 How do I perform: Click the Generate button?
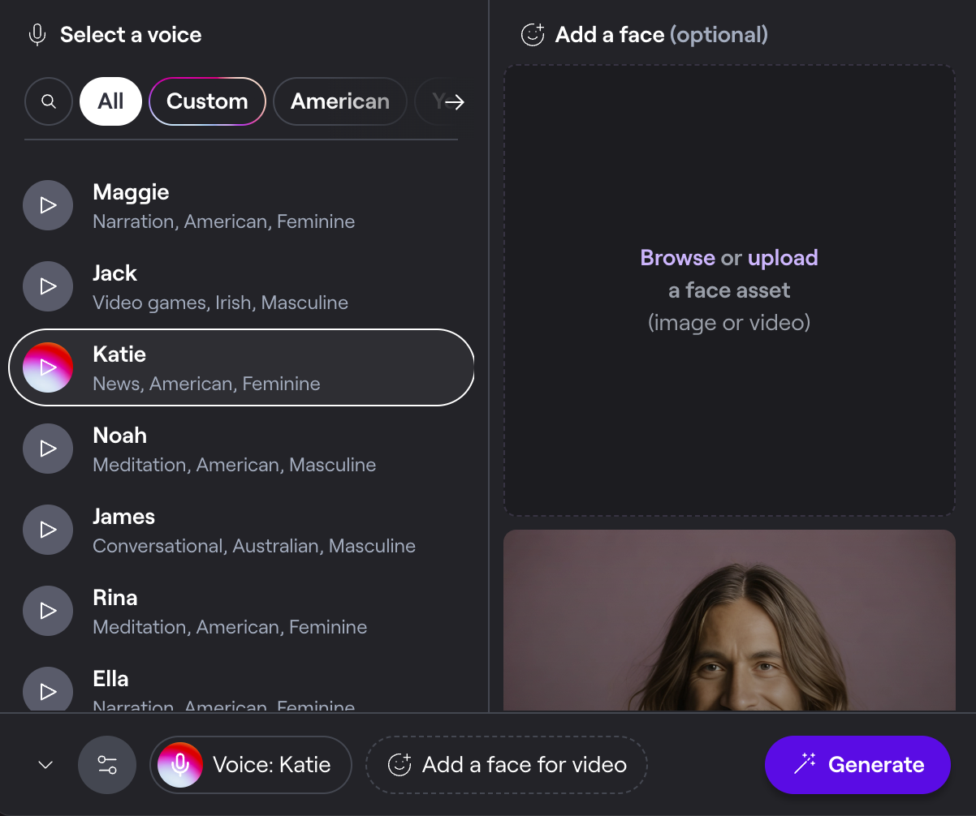857,765
